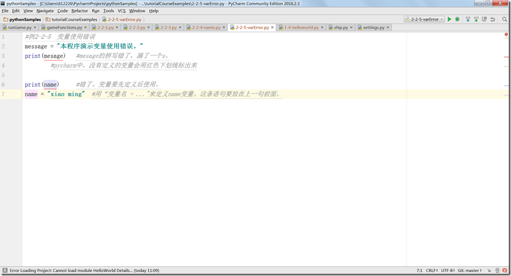511x276 pixels.
Task: Open the Code menu
Action: tap(63, 11)
